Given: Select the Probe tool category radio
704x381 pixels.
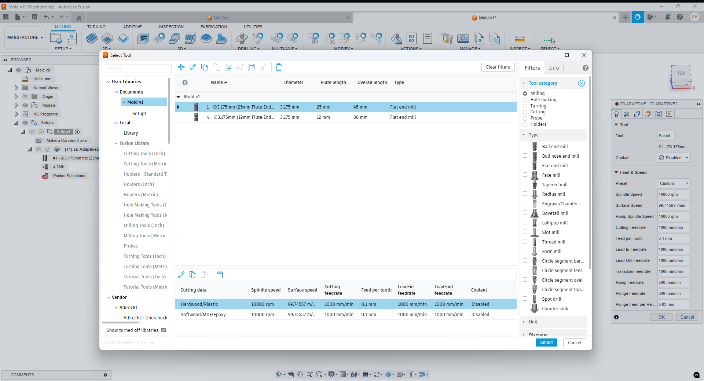Looking at the screenshot, I should click(x=525, y=118).
